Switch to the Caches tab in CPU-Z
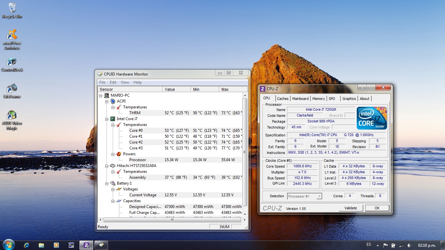The image size is (445, 250). coord(283,99)
